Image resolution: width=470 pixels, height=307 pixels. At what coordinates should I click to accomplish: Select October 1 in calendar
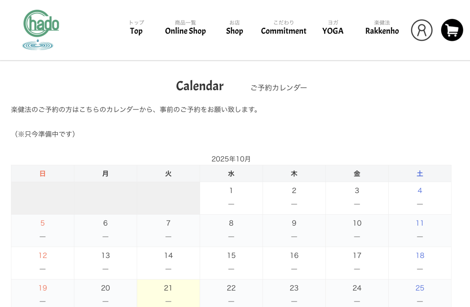(231, 198)
